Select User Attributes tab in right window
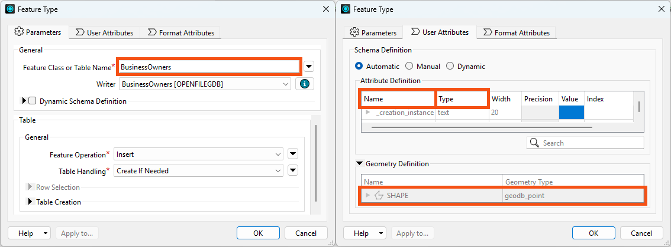The height and width of the screenshot is (247, 671). pos(440,32)
